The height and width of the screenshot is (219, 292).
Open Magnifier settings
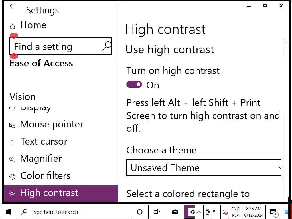point(41,159)
